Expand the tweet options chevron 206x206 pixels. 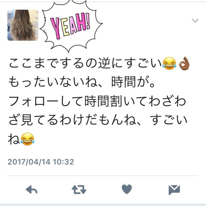coord(195,21)
